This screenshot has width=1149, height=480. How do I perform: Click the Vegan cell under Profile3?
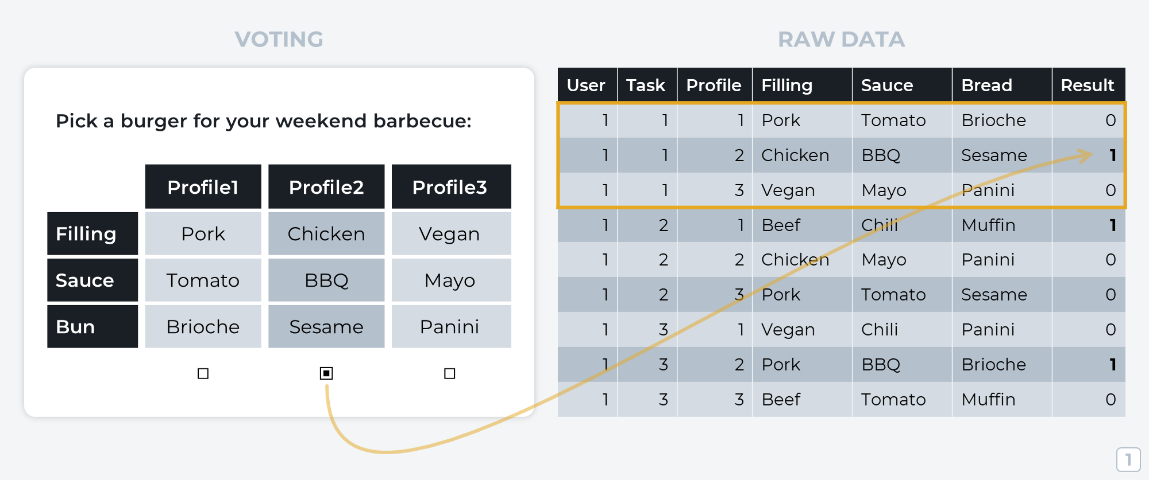pos(451,233)
